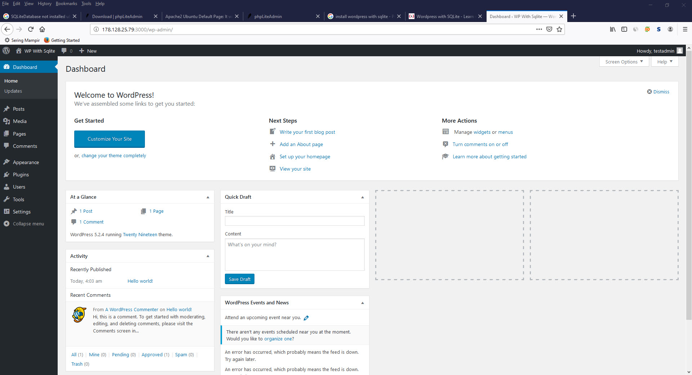Open the Bookmarks menu
This screenshot has height=375, width=692.
coord(66,4)
